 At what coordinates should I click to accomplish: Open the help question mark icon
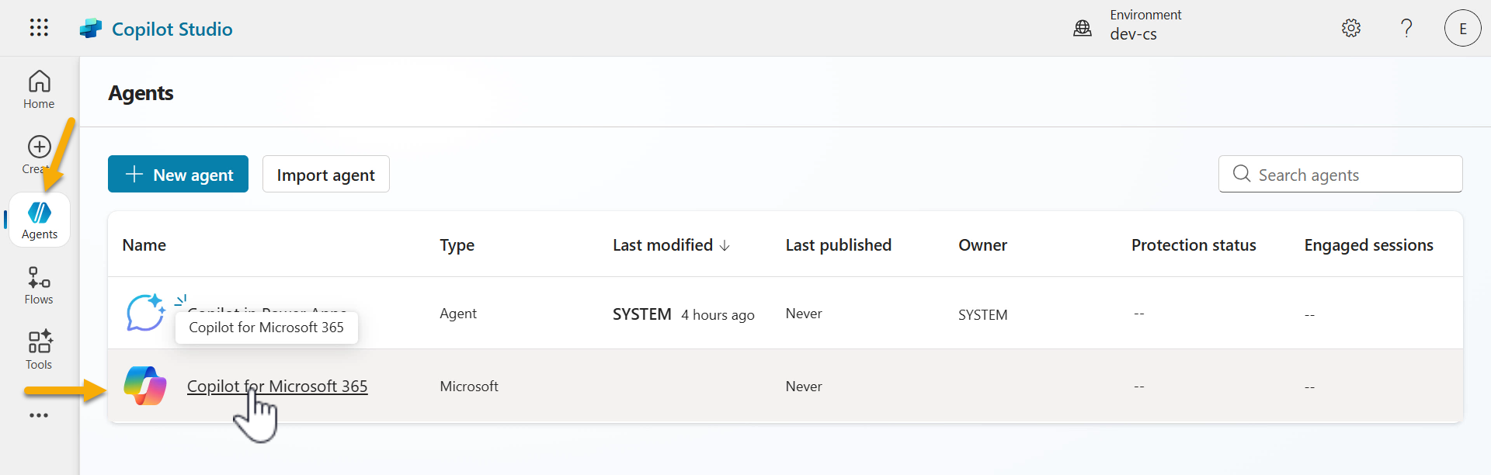pos(1406,28)
